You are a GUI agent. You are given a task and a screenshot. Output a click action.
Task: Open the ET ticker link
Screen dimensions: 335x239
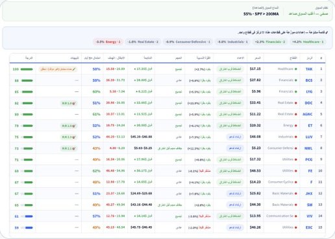point(310,126)
